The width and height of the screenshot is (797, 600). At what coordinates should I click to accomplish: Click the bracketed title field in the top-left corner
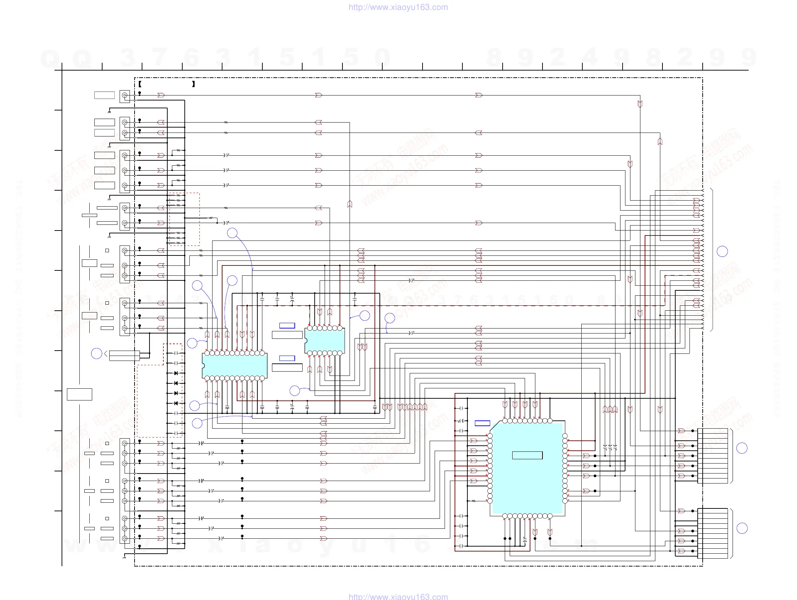[167, 84]
